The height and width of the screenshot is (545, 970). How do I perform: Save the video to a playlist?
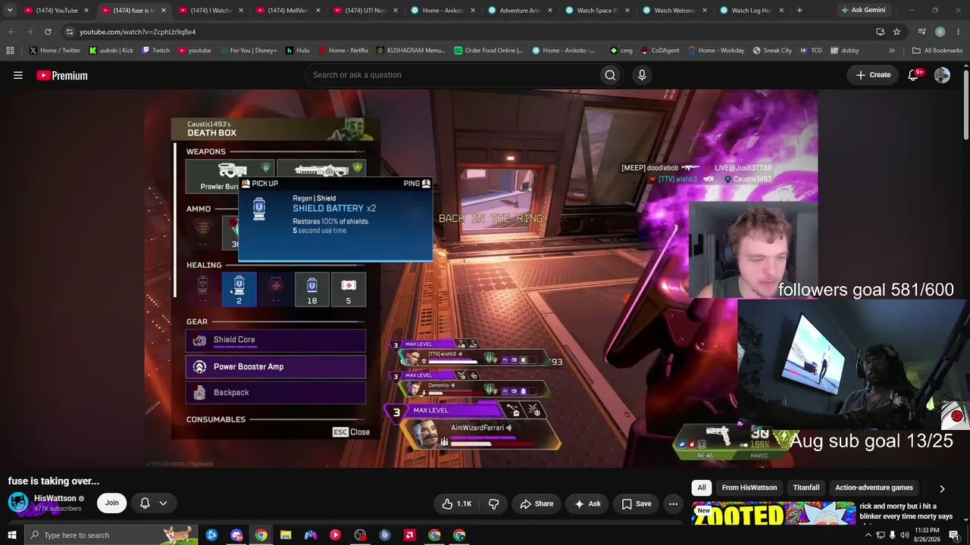(636, 503)
